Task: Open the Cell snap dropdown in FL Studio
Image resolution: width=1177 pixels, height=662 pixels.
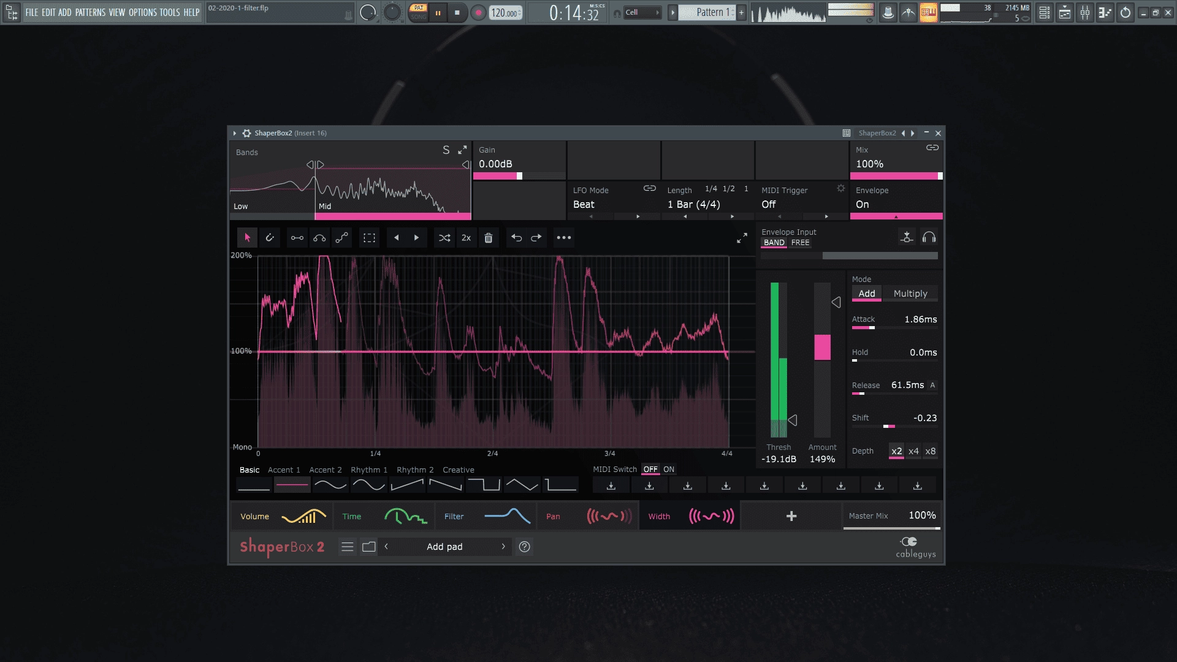Action: tap(642, 12)
